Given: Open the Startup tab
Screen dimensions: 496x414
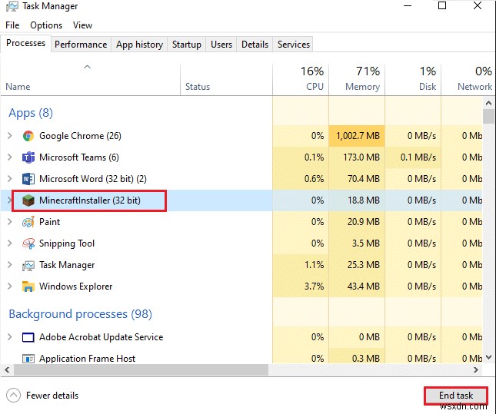Looking at the screenshot, I should (186, 45).
